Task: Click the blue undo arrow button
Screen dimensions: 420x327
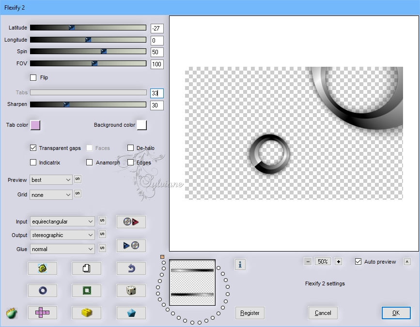Action: pos(131,268)
